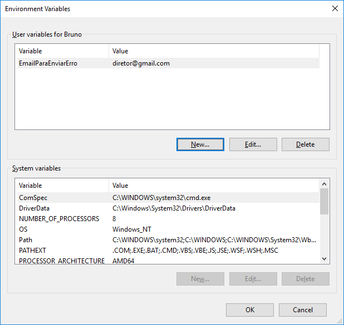This screenshot has width=344, height=325.
Task: Click the cmd.exe path value
Action: pos(161,198)
